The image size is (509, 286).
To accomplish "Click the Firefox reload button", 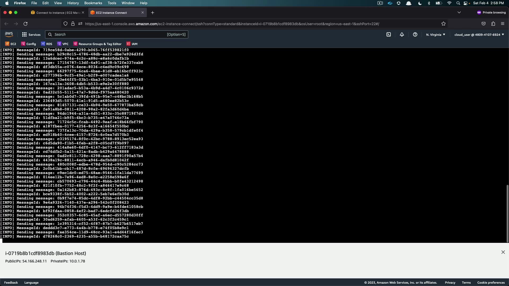I will pyautogui.click(x=25, y=24).
